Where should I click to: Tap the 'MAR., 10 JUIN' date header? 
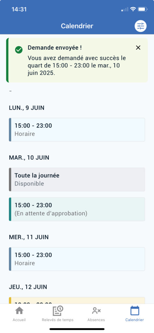click(29, 158)
